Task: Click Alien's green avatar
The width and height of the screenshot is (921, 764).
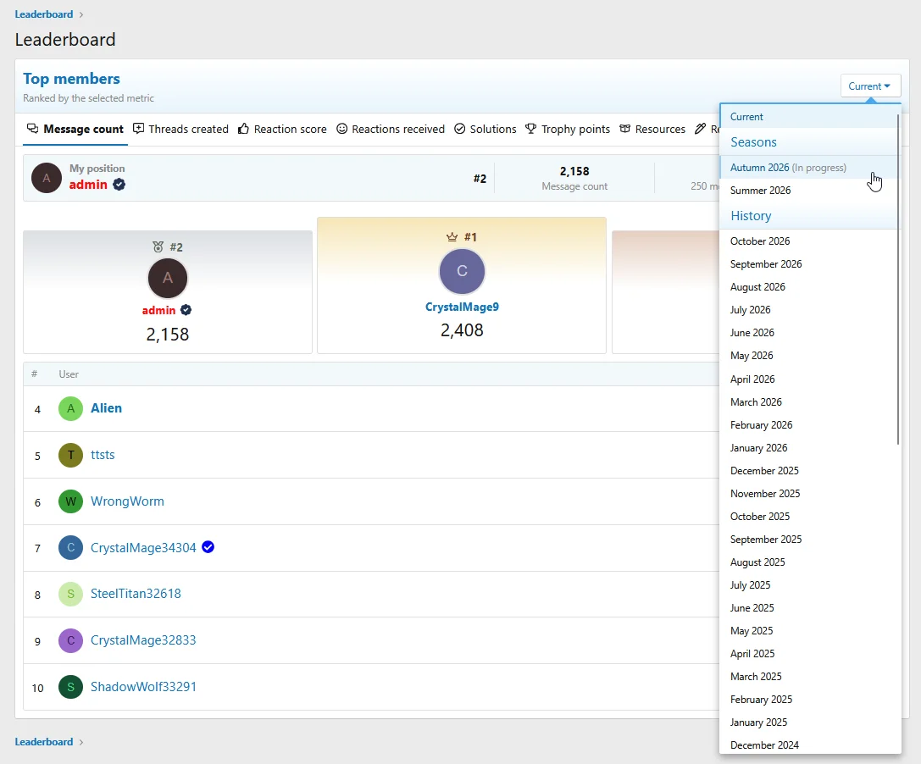Action: point(70,408)
